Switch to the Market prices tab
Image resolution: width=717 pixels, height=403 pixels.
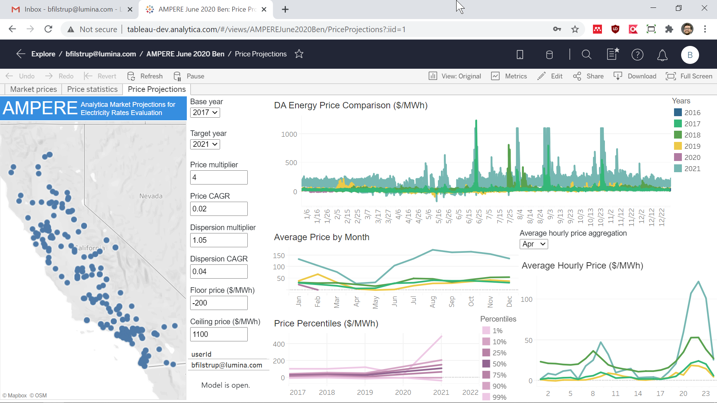click(34, 89)
